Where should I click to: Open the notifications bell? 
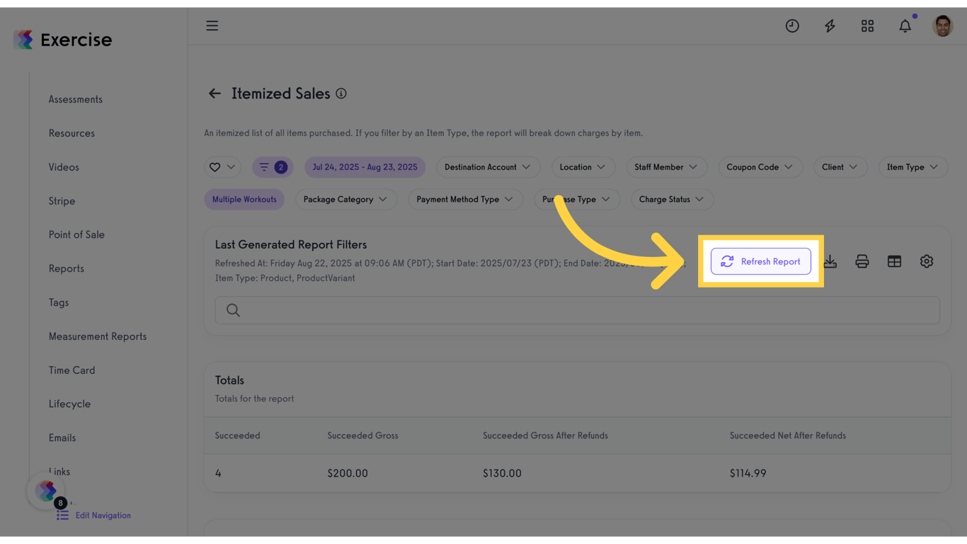click(x=905, y=26)
